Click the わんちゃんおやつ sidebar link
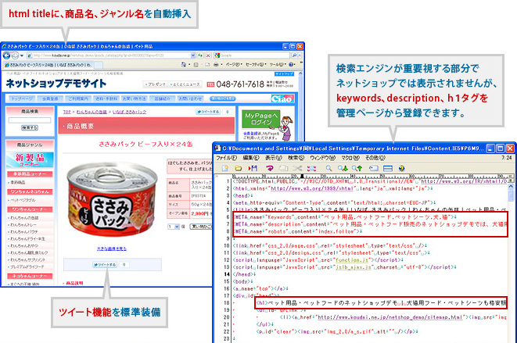Viewport: 517px width, 343px height. pyautogui.click(x=23, y=246)
